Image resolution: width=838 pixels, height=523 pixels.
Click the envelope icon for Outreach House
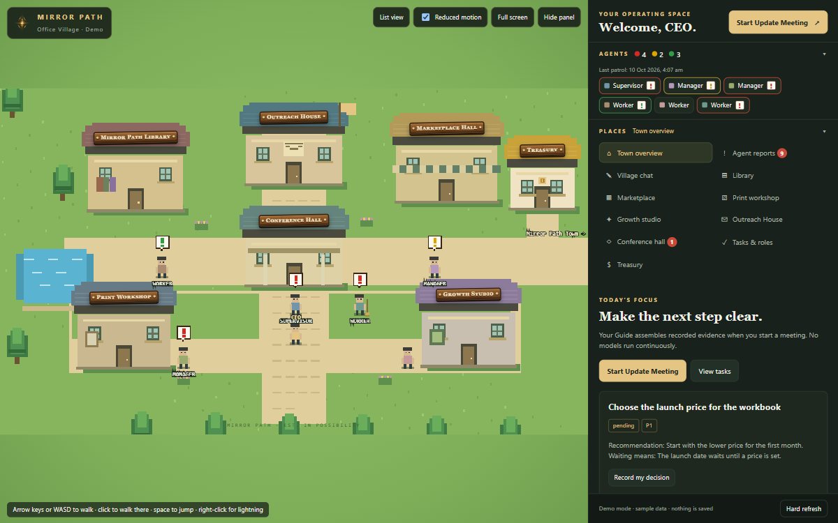point(725,220)
